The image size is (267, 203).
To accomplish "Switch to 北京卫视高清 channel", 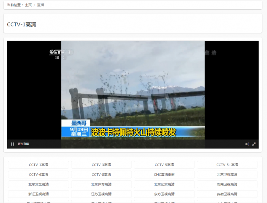I will coord(227,175).
